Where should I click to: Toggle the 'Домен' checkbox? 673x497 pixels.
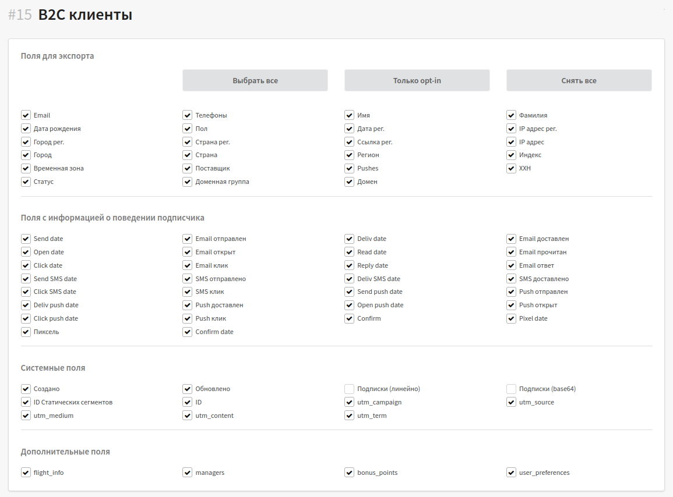coord(349,182)
